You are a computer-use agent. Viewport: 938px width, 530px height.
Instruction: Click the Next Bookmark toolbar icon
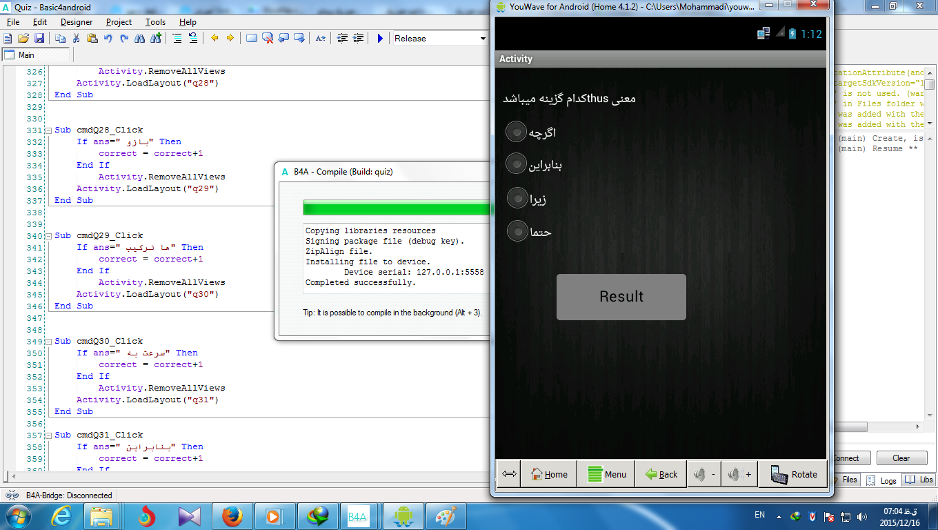pyautogui.click(x=299, y=39)
